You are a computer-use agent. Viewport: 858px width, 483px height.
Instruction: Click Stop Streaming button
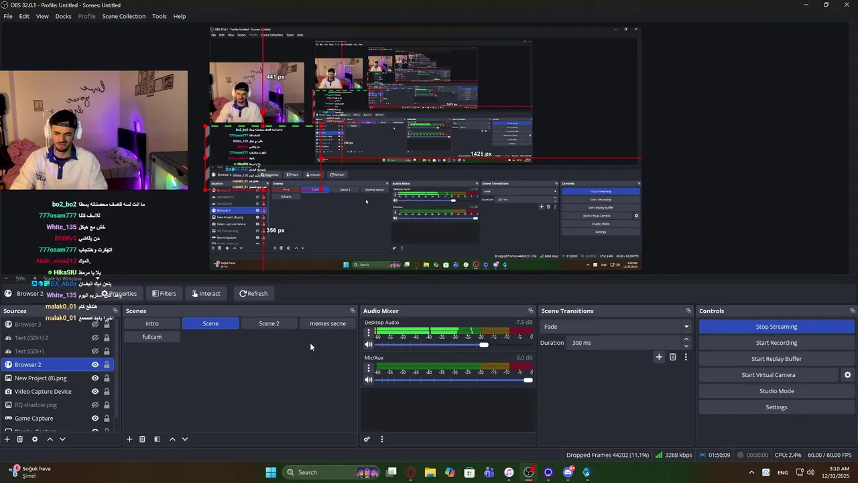point(776,327)
